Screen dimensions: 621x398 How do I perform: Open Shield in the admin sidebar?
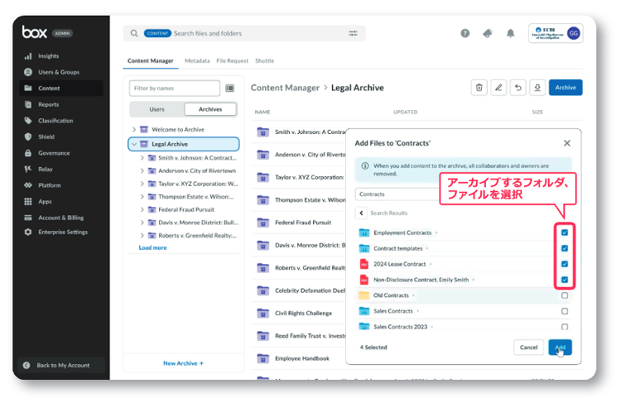point(46,137)
